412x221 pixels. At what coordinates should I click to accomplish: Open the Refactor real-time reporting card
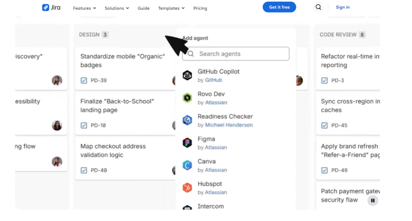coord(348,69)
